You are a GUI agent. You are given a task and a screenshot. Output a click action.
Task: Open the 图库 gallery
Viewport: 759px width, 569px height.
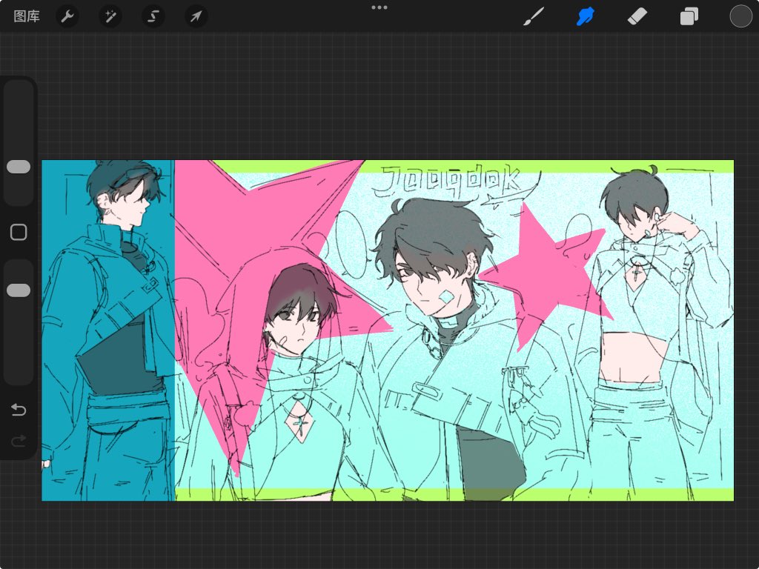coord(27,16)
